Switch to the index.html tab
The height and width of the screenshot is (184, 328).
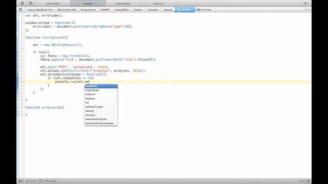[x=52, y=4]
